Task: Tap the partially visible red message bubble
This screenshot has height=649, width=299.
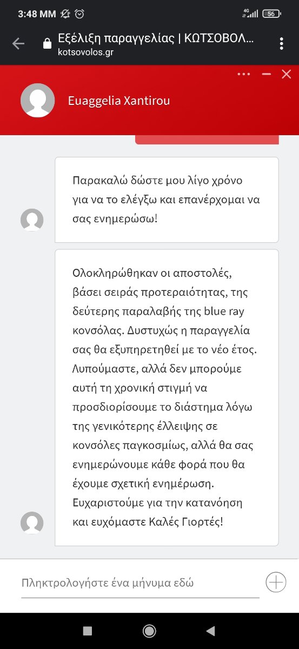Action: (207, 140)
